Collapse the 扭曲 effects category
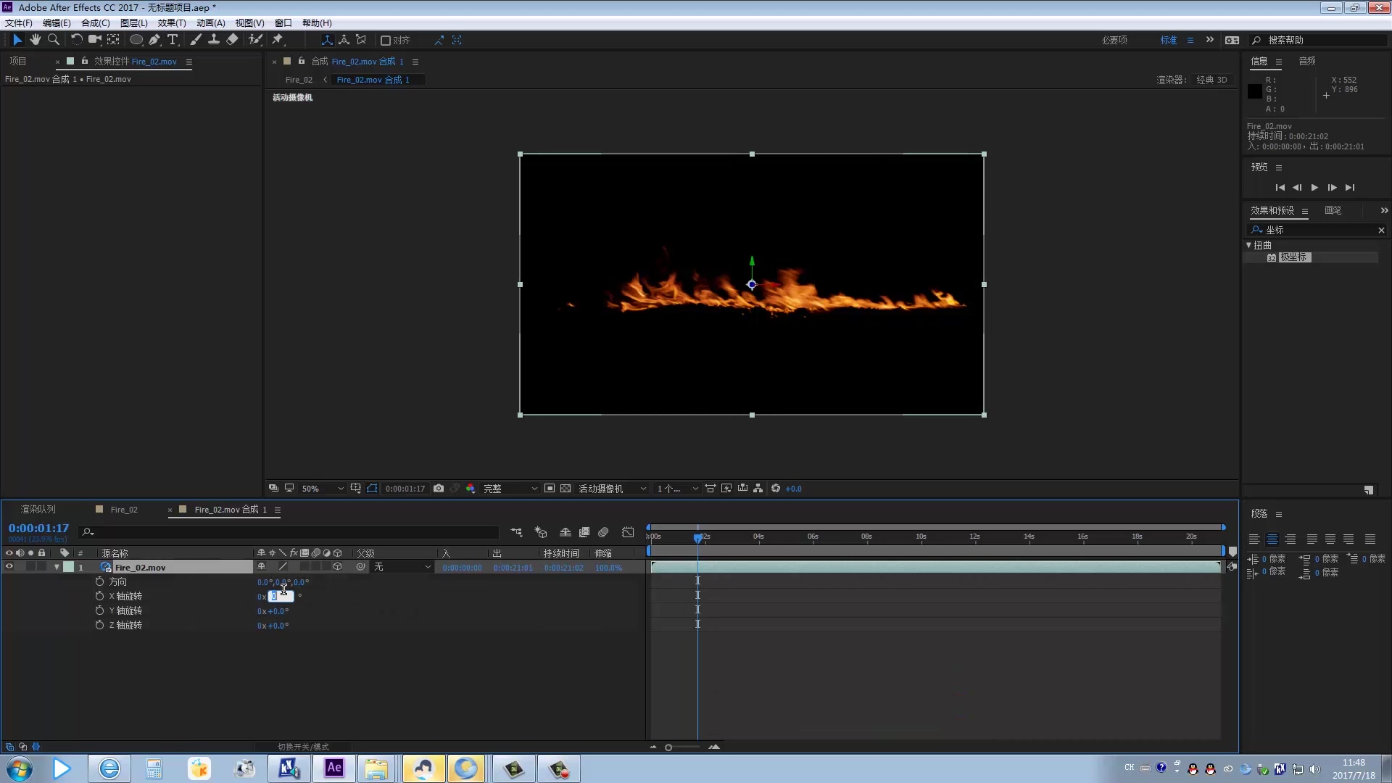This screenshot has height=783, width=1392. (x=1248, y=245)
